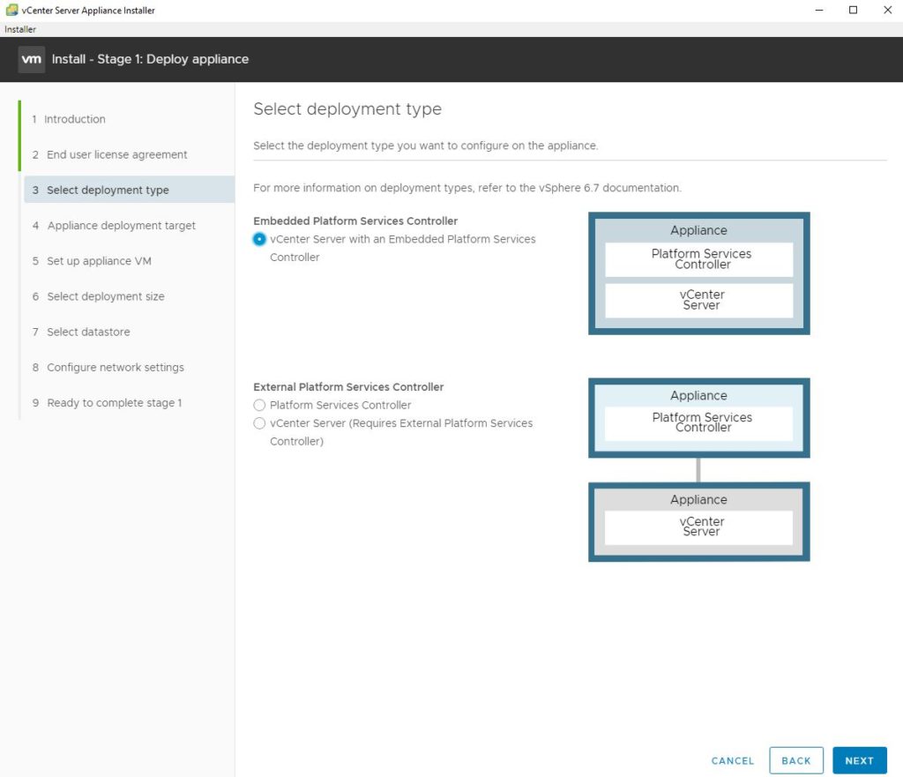
Task: Click the external vCenter Server appliance diagram
Action: pyautogui.click(x=699, y=521)
